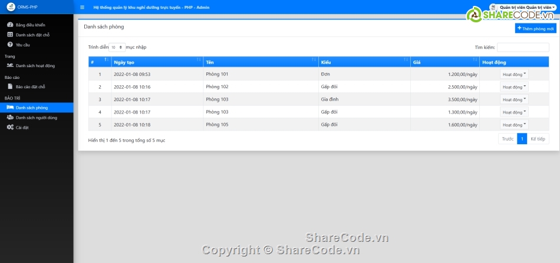Click the Tìm kiếm search field

[x=522, y=47]
